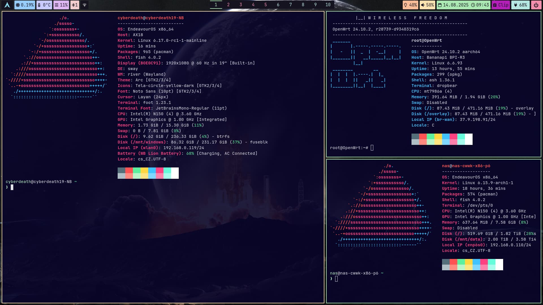Open the Clip clipboard manager
Screen dimensions: 543x305
[x=501, y=5]
